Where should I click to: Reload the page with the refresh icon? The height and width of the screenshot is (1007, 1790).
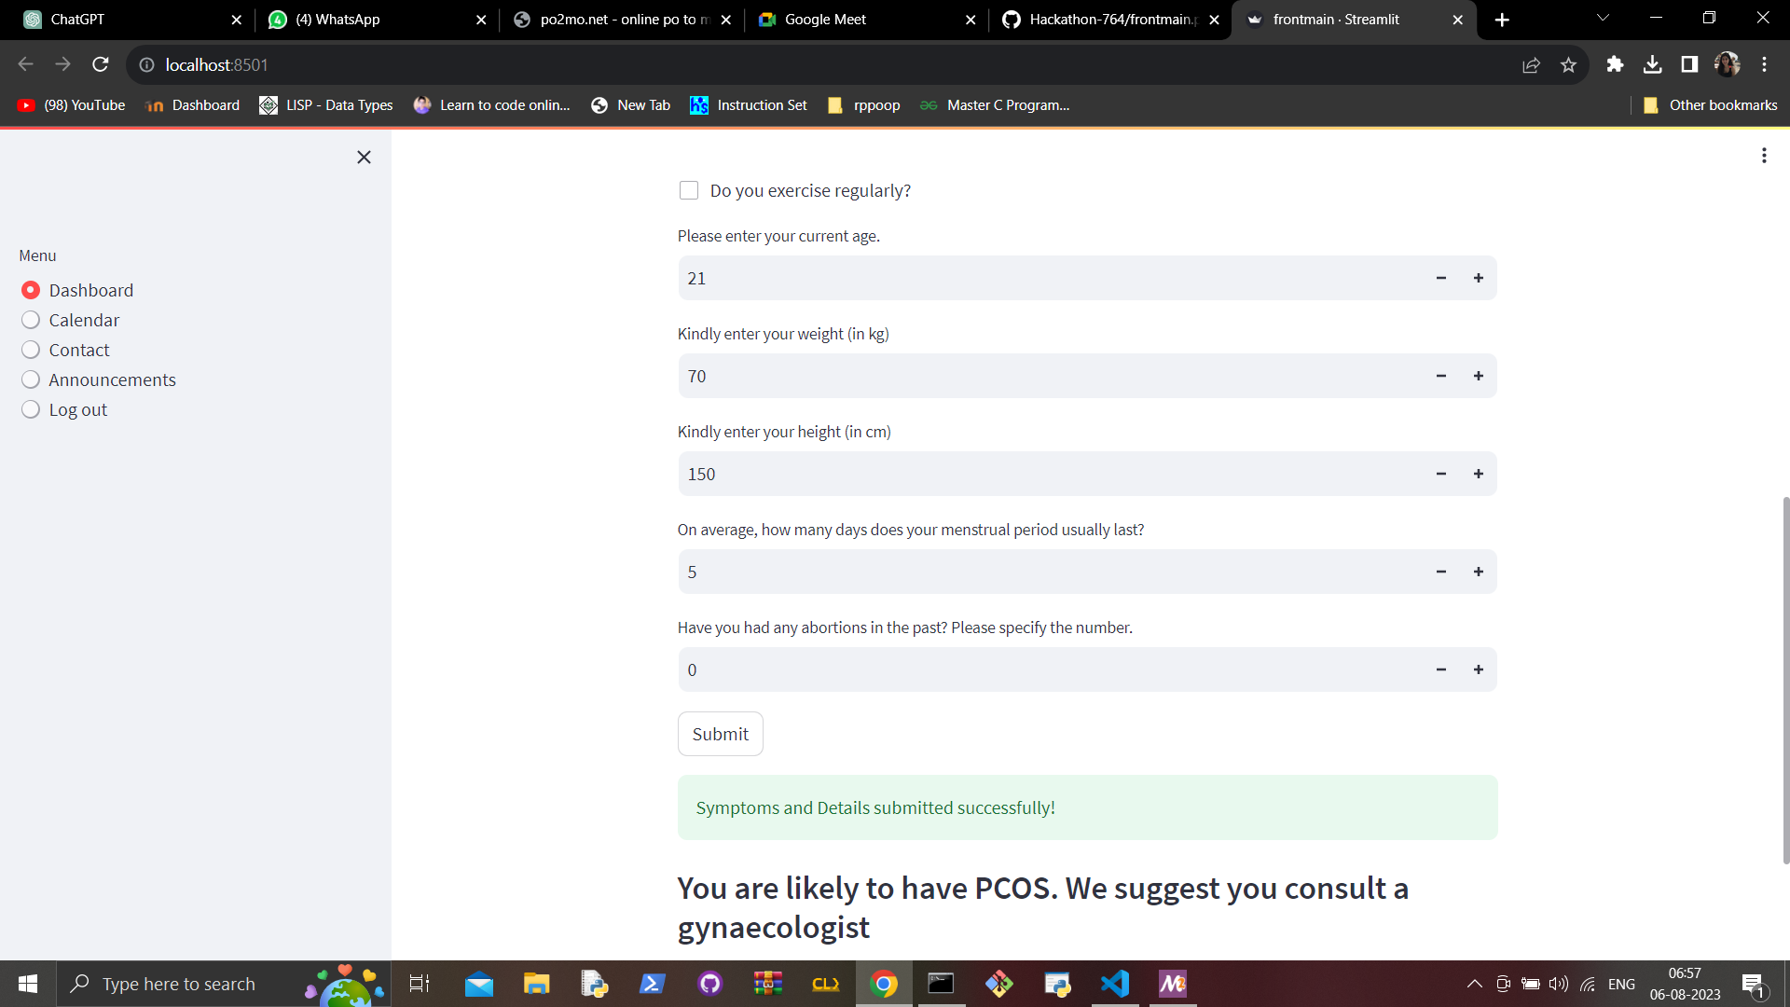[101, 64]
